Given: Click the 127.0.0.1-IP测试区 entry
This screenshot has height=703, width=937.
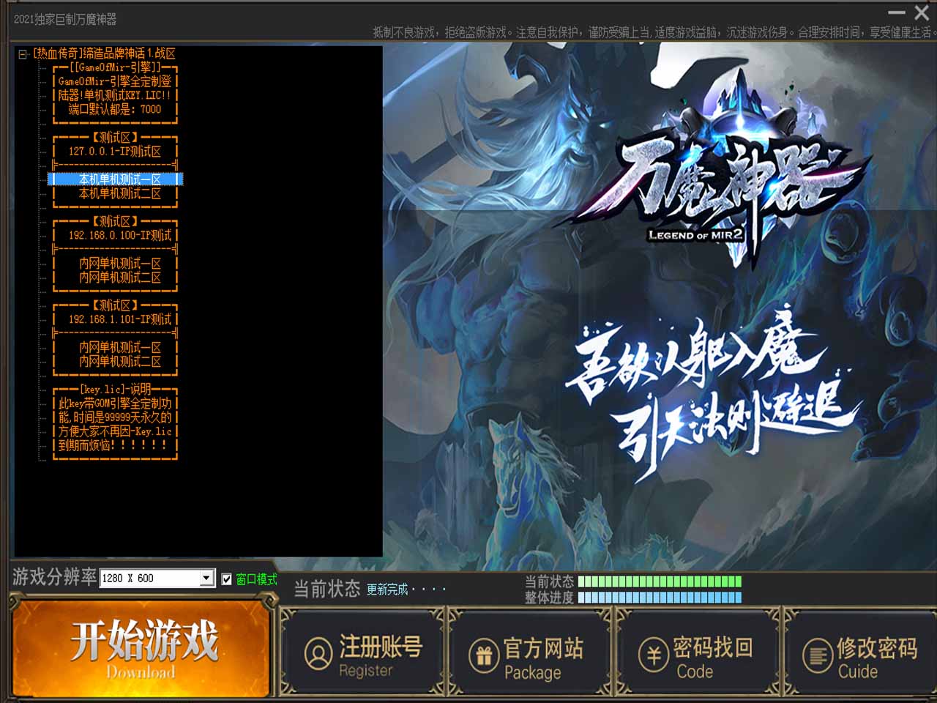Looking at the screenshot, I should tap(116, 152).
